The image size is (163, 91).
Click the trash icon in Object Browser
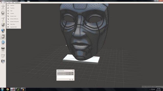(x=72, y=79)
